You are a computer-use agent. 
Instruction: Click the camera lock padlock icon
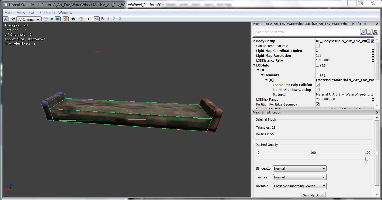[x=65, y=19]
